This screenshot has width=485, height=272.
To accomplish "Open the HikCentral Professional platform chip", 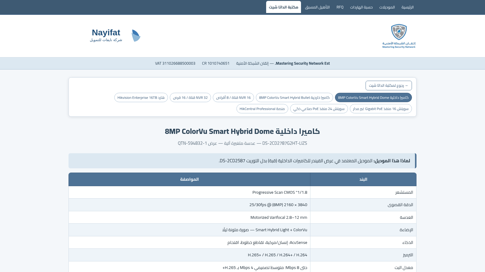I will click(262, 109).
